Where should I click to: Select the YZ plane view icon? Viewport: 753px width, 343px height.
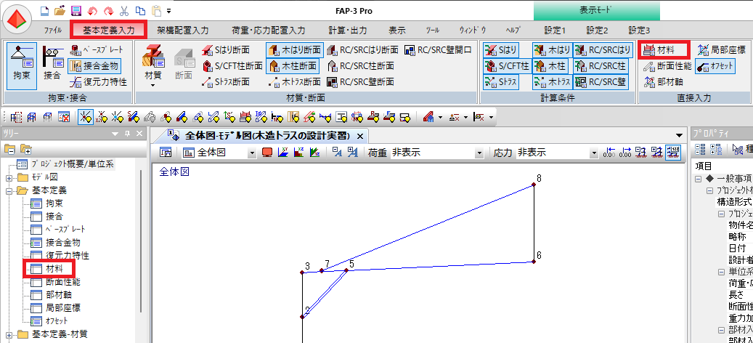click(315, 153)
